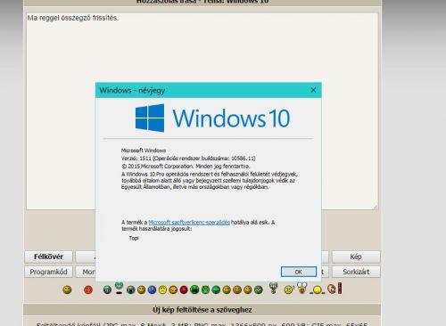Apply Félkövér bold formatting
Image resolution: width=446 pixels, height=326 pixels.
[48, 257]
